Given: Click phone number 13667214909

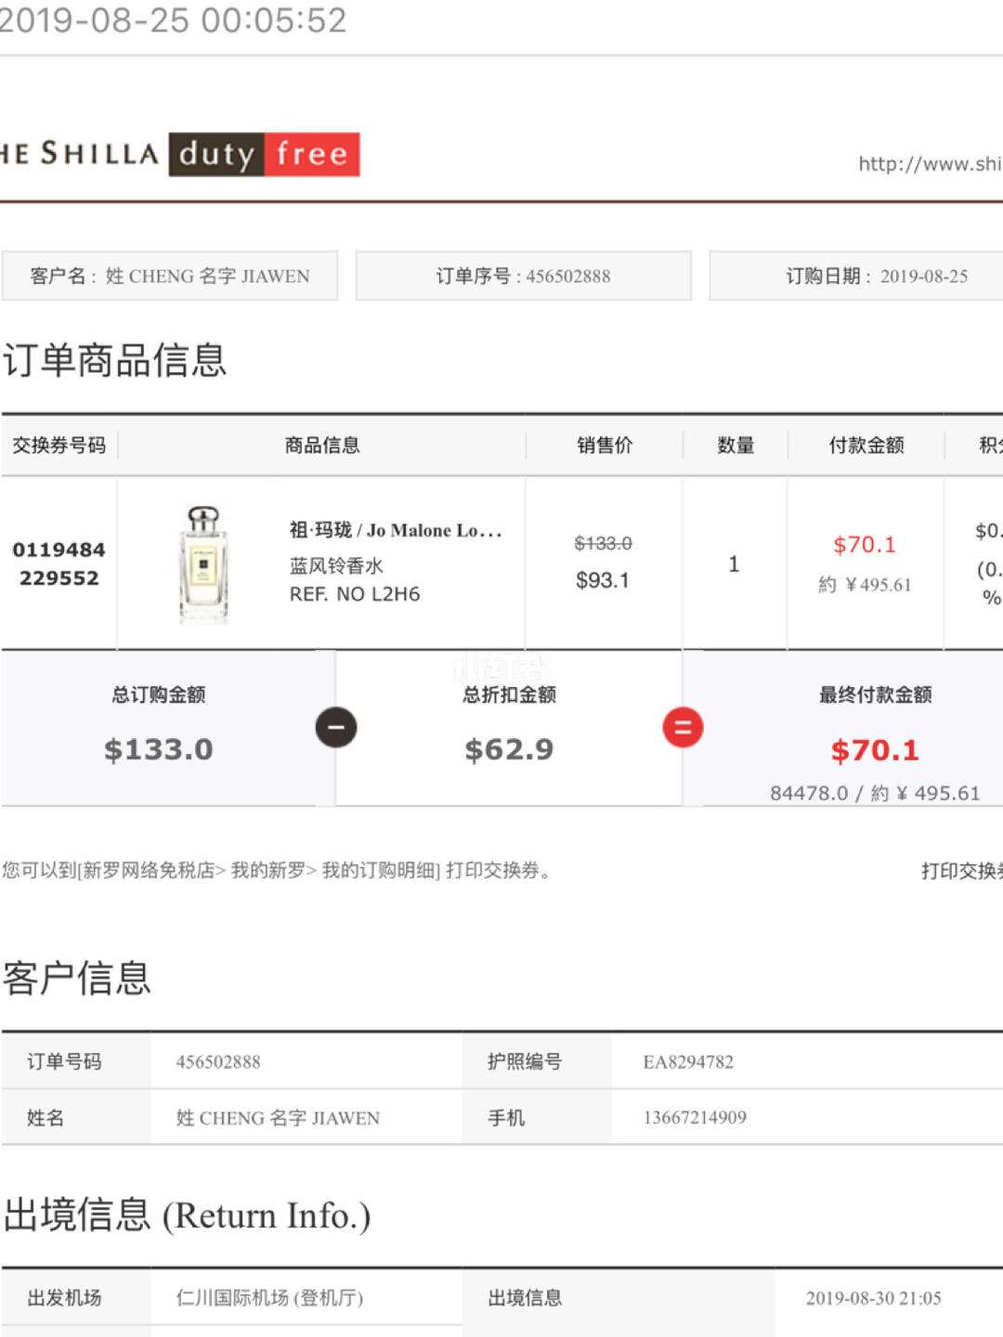Looking at the screenshot, I should click(x=695, y=1118).
